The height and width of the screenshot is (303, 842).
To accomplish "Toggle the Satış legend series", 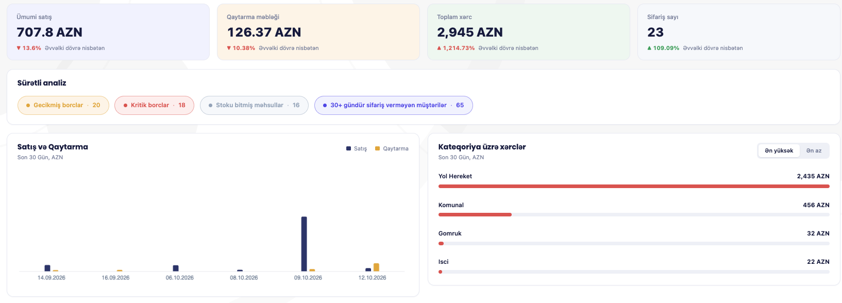I will pyautogui.click(x=357, y=148).
